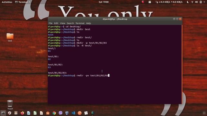The height and width of the screenshot is (116, 207).
Task: Open the Files manager from the dock
Action: click(x=16, y=113)
